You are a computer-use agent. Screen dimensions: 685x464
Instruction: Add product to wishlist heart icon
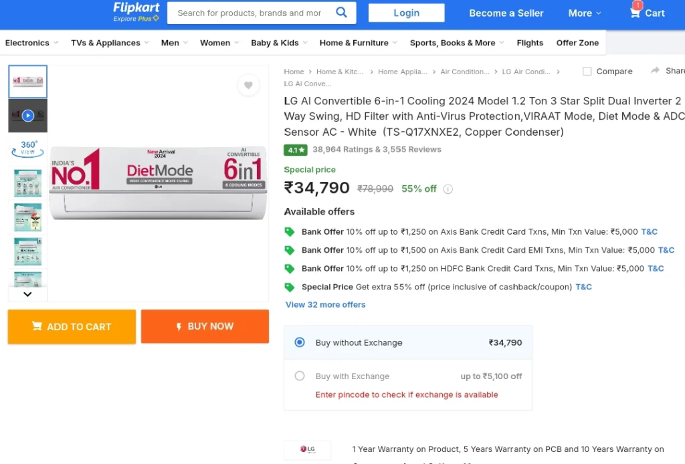click(248, 85)
